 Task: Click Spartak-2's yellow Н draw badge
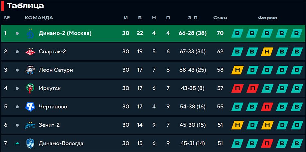(x=267, y=52)
